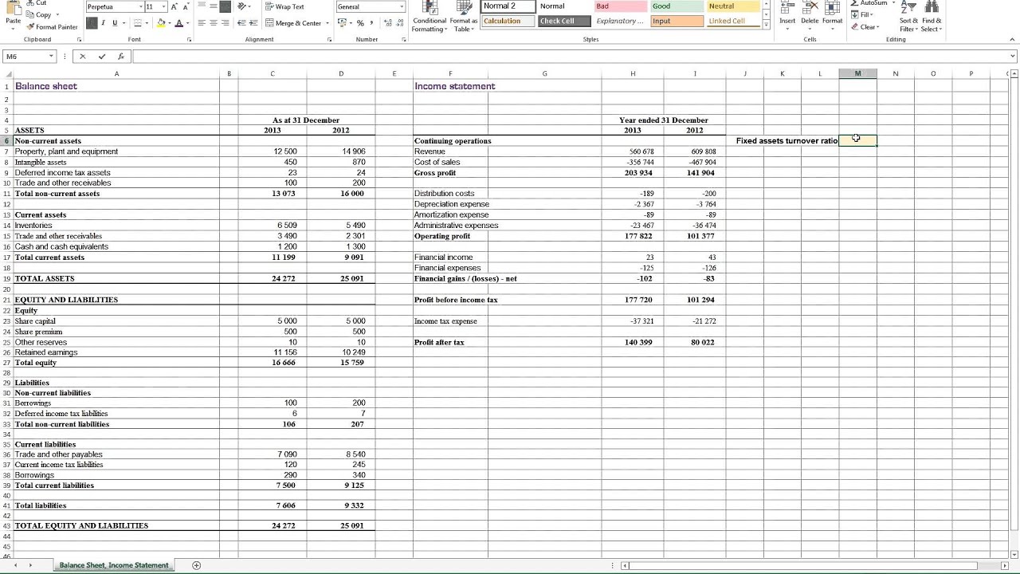
Task: Align text left
Action: coord(202,23)
